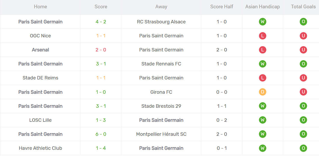Click the W badge in the Strasbourg row

(x=262, y=22)
